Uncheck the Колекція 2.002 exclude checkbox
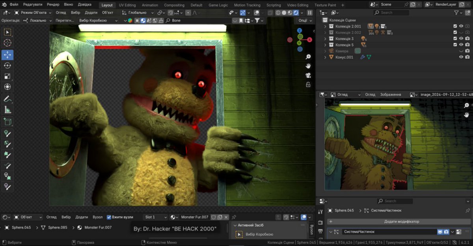The height and width of the screenshot is (246, 473). (x=455, y=33)
